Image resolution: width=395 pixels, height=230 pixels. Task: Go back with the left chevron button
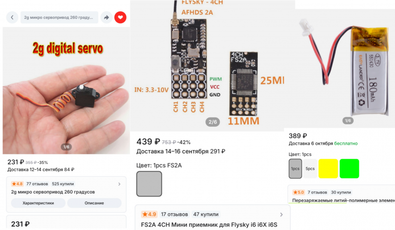click(x=12, y=17)
